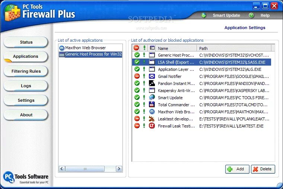Click the exclamation mark in Total Commander row

[x=144, y=104]
